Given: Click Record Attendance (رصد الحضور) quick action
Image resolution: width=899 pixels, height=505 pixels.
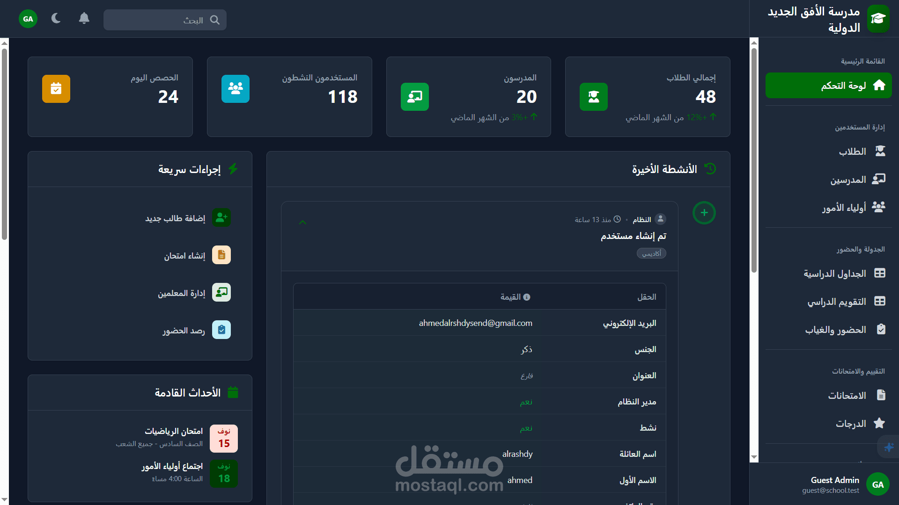Looking at the screenshot, I should (x=184, y=331).
